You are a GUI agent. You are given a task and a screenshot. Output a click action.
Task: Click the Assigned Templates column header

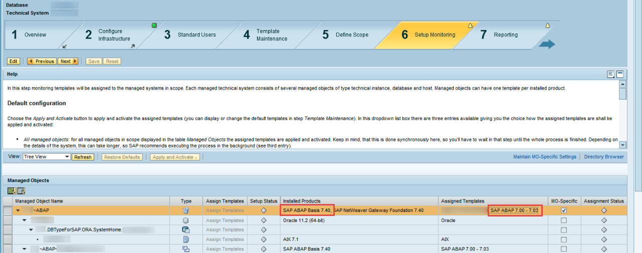[x=493, y=201]
